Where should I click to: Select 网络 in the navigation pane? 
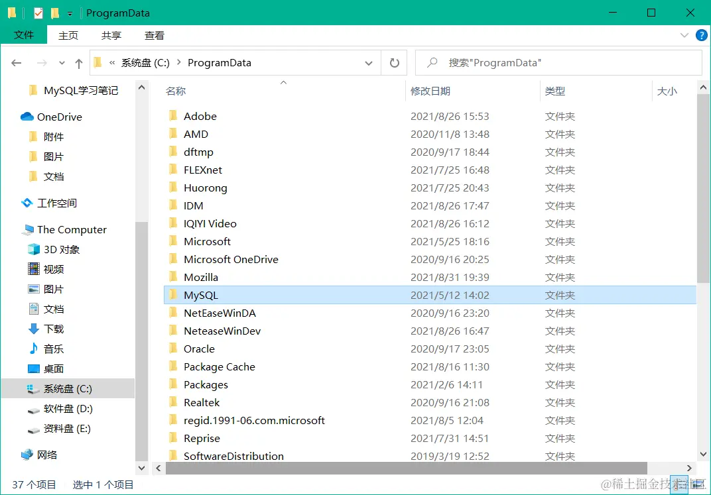[46, 455]
